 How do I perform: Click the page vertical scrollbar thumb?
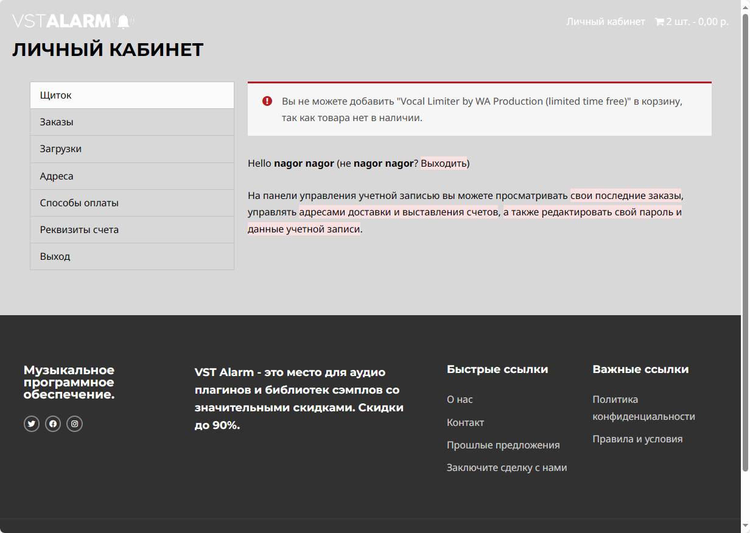[745, 242]
